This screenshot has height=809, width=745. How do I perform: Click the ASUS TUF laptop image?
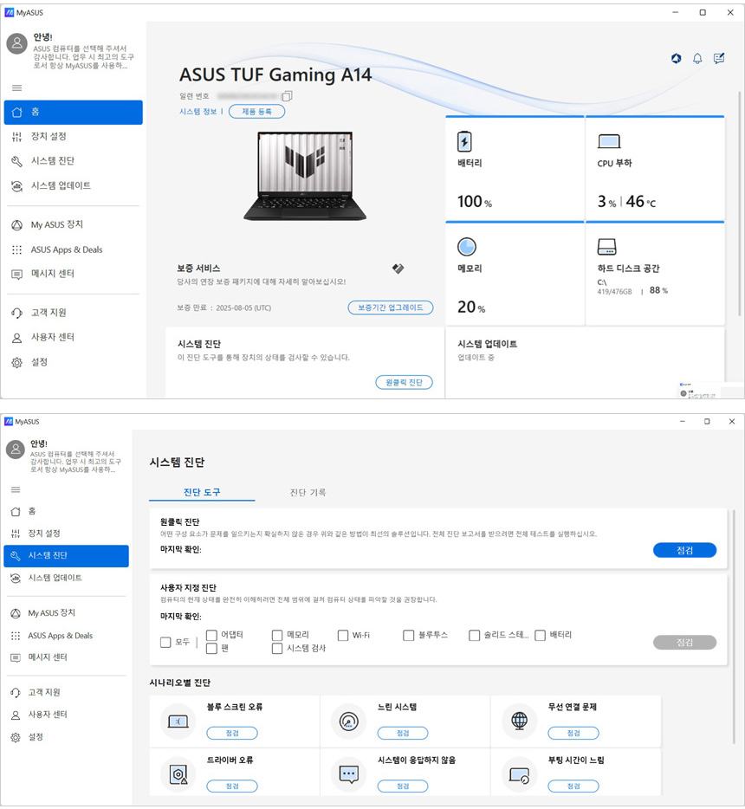[x=306, y=176]
